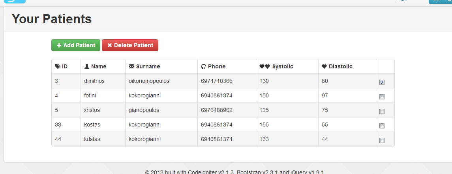
Task: Click the surname cell oikonomopoulos
Action: pos(149,81)
